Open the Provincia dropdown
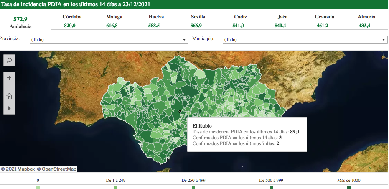Image resolution: width=389 pixels, height=189 pixels. coord(109,40)
